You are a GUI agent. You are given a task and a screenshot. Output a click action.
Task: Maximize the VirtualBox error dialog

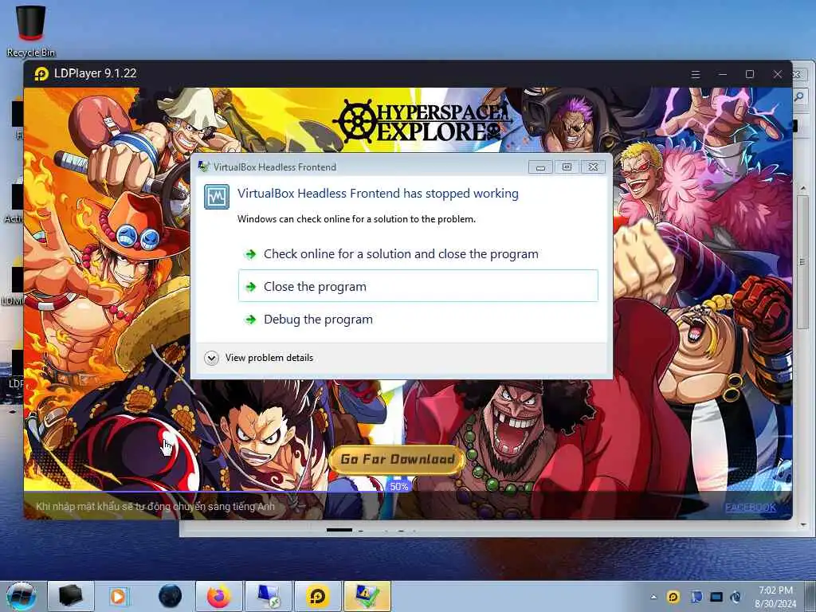[x=567, y=167]
